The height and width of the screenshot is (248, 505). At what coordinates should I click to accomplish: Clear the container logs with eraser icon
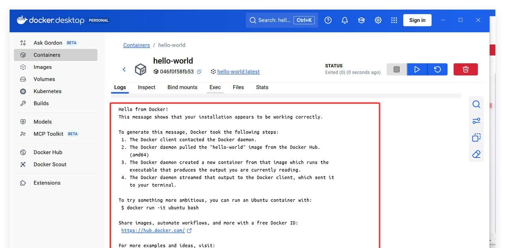tap(476, 154)
